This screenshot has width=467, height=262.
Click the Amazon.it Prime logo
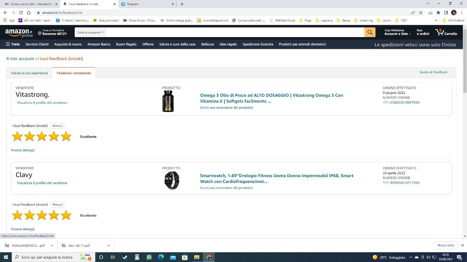click(19, 33)
